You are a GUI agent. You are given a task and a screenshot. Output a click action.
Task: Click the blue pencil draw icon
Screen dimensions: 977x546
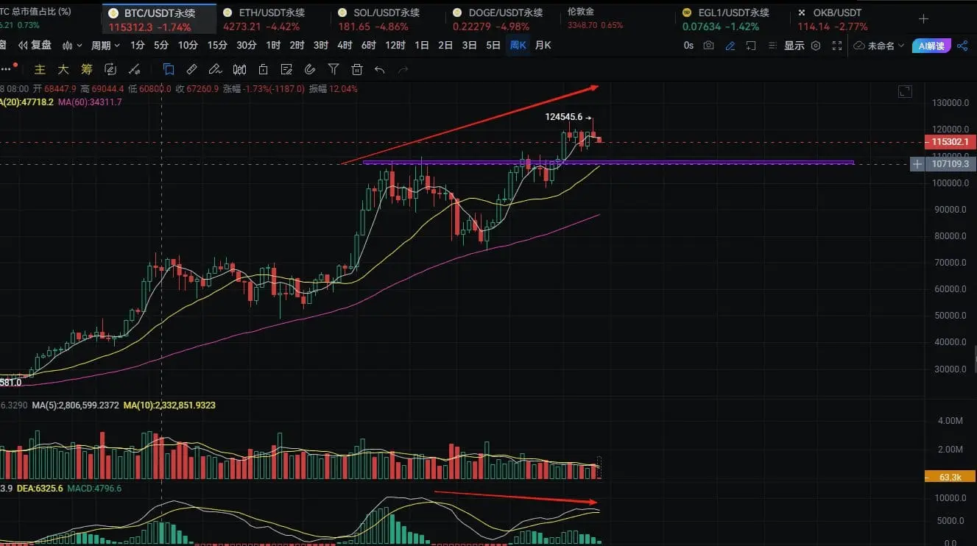click(x=730, y=46)
